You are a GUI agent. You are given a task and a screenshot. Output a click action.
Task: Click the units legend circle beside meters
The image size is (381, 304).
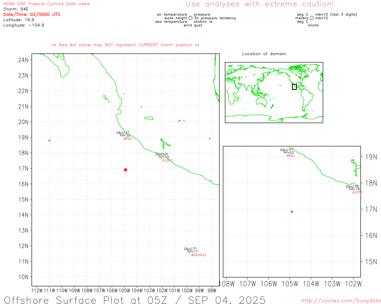coord(312,18)
